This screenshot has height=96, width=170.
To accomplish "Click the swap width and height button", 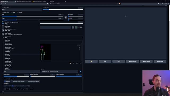I will point(66,17).
